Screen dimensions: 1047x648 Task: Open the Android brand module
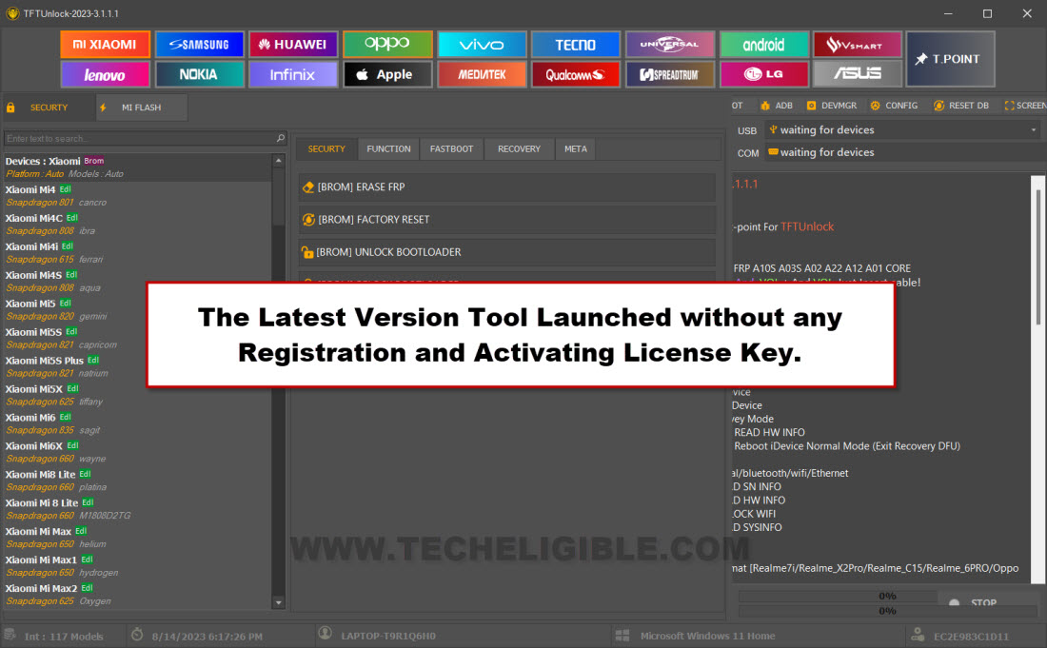pyautogui.click(x=764, y=45)
